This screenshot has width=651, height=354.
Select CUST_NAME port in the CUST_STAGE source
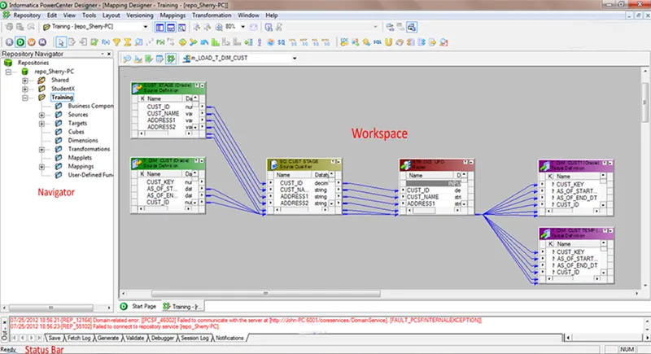click(163, 113)
